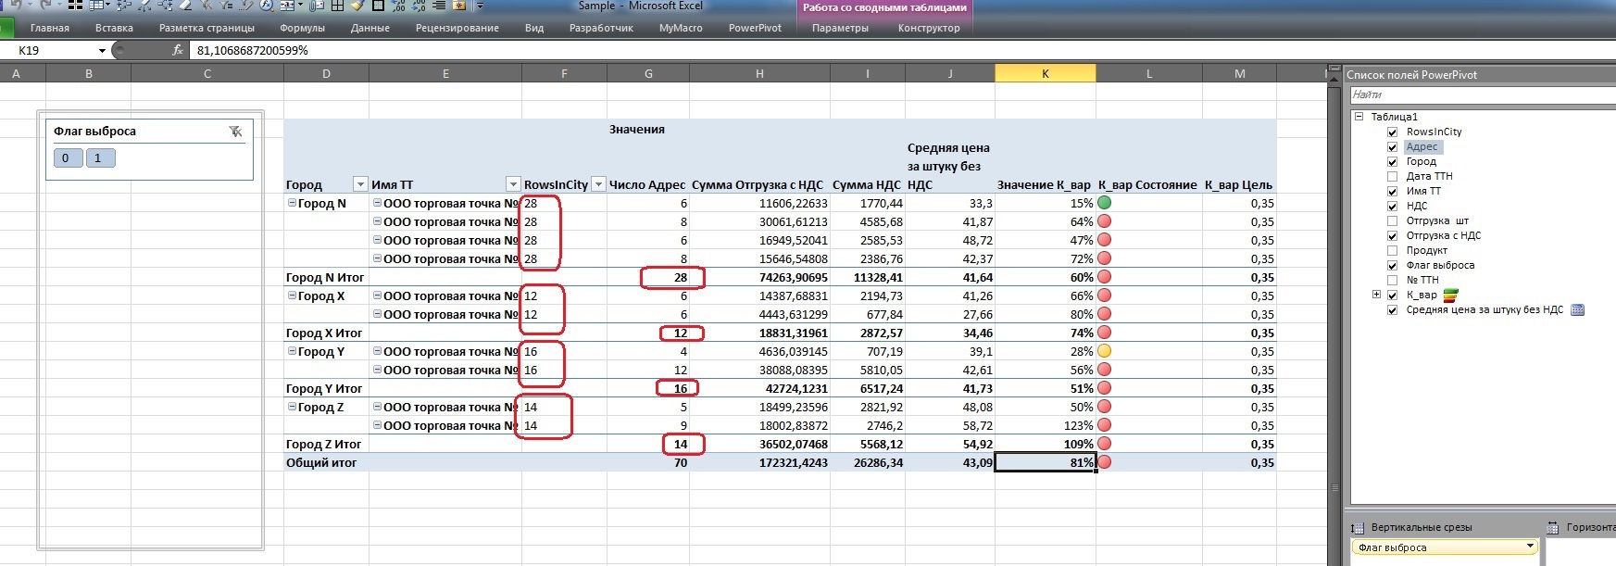
Task: Uncheck the НДС field checkbox
Action: coord(1392,206)
